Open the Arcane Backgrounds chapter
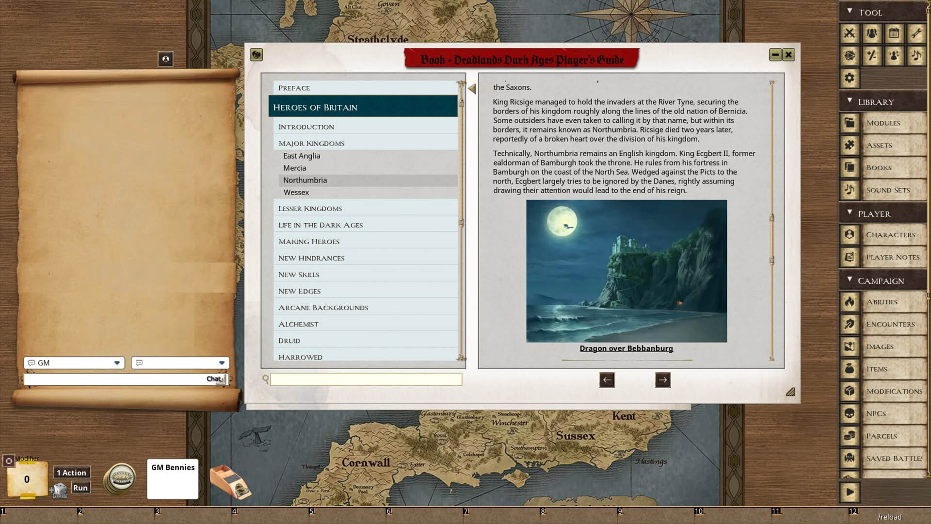Viewport: 931px width, 524px height. (x=323, y=308)
